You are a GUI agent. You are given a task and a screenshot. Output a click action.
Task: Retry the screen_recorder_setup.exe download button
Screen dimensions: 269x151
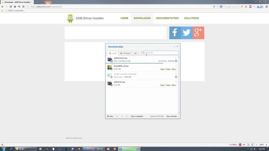(176, 77)
